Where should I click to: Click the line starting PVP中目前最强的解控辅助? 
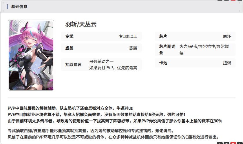[x=70, y=108]
